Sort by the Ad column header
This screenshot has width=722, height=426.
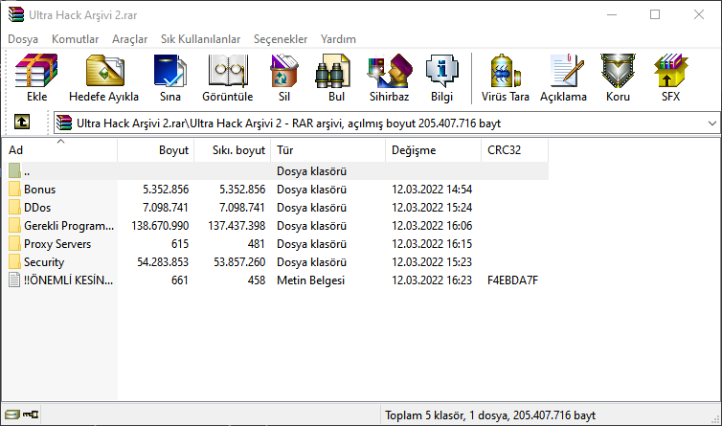coord(60,150)
